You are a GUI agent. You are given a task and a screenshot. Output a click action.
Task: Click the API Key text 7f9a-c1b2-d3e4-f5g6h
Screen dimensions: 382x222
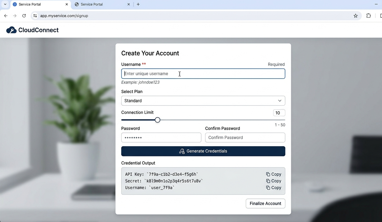pyautogui.click(x=172, y=174)
